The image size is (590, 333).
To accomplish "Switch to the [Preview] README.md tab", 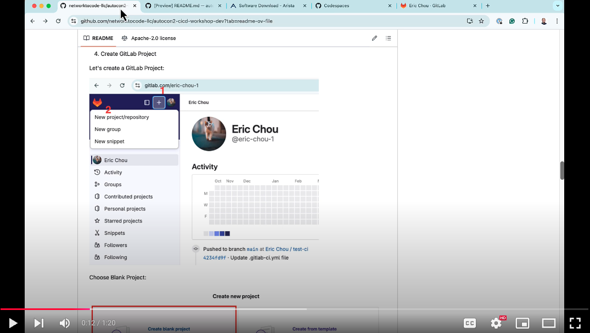I will pos(183,5).
